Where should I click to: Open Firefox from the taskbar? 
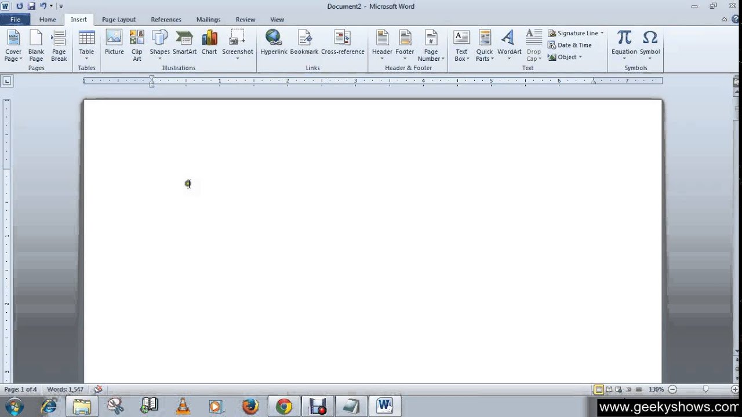tap(250, 406)
